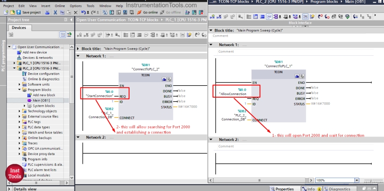Open the Options menu

tap(75, 6)
